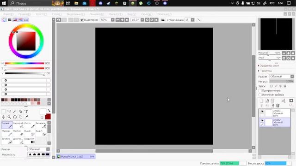Click the navigator canvas preview thumbnail

tap(277, 34)
